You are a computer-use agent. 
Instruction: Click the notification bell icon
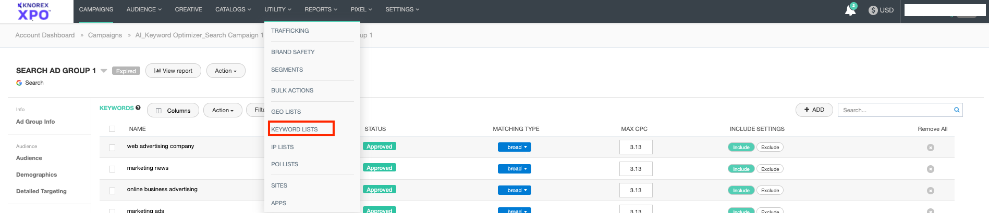tap(850, 10)
